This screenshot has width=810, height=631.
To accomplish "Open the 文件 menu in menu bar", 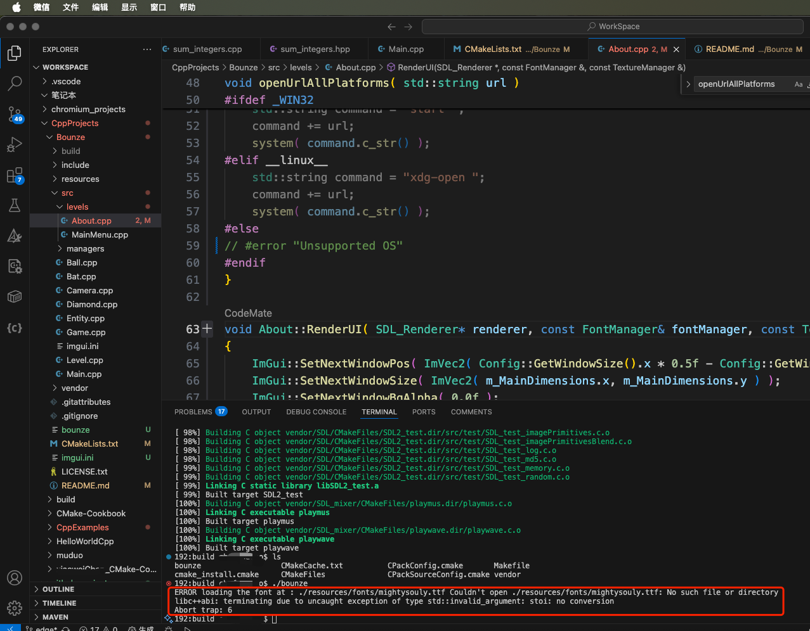I will pos(70,8).
